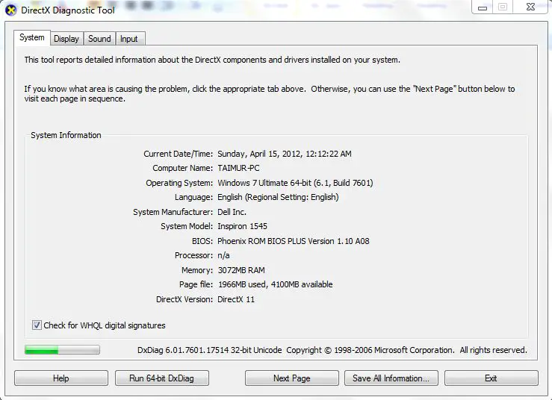This screenshot has width=552, height=400.
Task: Minimize the DirectX Diagnostic Tool window
Action: [483, 7]
